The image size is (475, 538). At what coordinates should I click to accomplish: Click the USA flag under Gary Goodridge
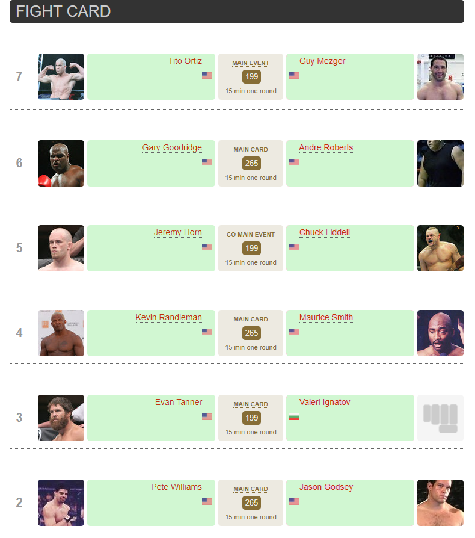207,162
